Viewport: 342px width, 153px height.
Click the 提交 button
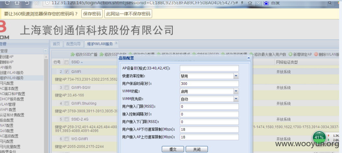coord(173,149)
